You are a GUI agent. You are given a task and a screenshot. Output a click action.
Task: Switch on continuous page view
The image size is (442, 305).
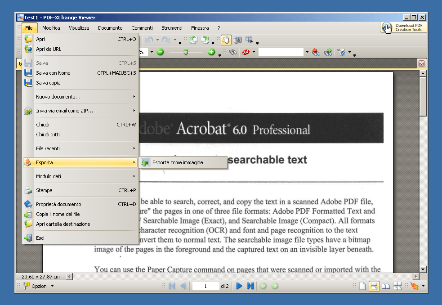coord(374,285)
